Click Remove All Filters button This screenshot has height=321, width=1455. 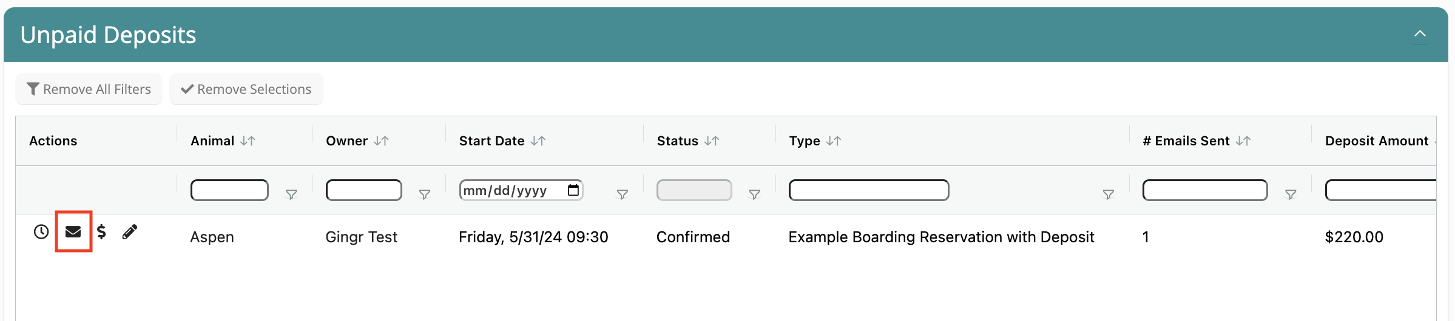pyautogui.click(x=89, y=89)
